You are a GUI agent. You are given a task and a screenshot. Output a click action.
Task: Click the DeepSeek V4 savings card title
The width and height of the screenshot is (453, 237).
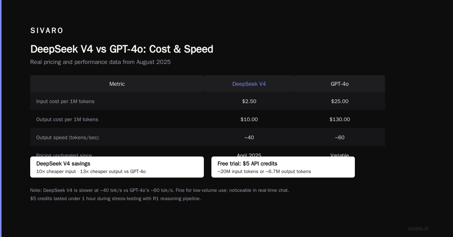(x=63, y=164)
